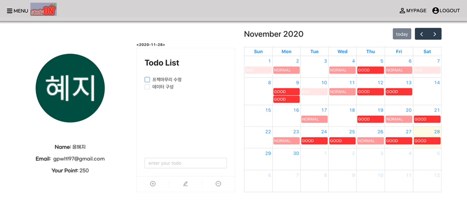Check the 데이터 구성 todo checkbox

click(x=147, y=87)
